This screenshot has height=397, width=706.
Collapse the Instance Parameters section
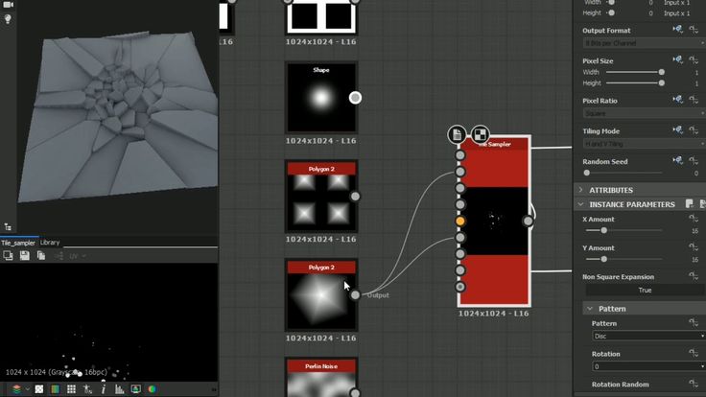click(581, 204)
